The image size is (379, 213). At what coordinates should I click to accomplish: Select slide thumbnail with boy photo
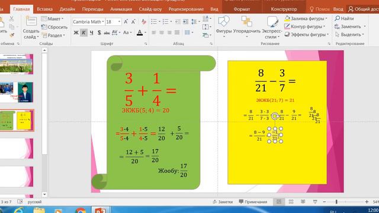[17, 92]
